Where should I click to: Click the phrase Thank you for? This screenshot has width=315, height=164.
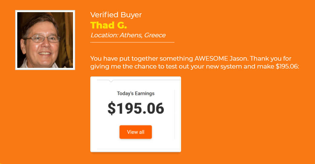pyautogui.click(x=270, y=59)
